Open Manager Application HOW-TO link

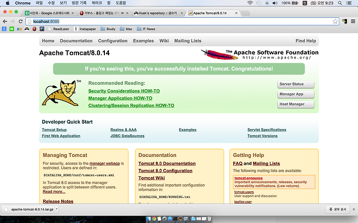pos(120,98)
